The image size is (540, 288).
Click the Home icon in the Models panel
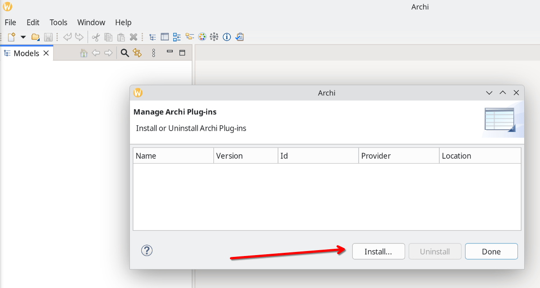(x=84, y=53)
